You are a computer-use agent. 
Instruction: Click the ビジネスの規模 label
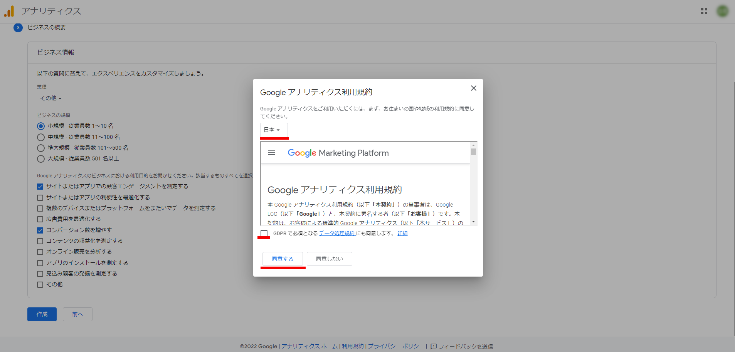(54, 115)
